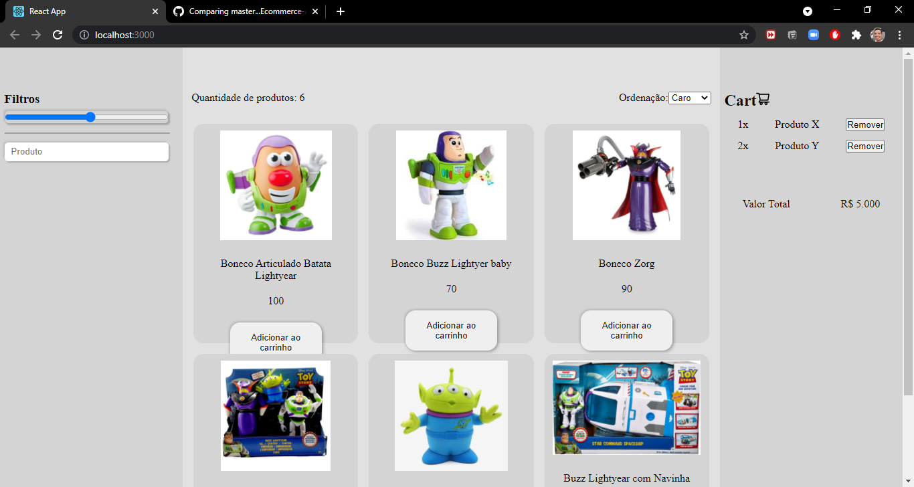
Task: Reload the localhost page
Action: click(x=58, y=35)
